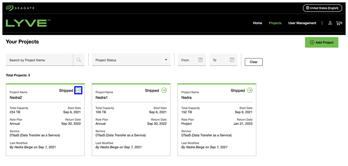Expand the Project Status dropdown

(131, 60)
